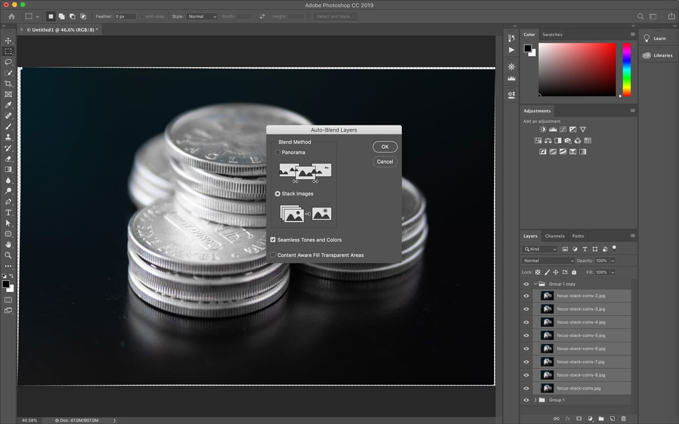Viewport: 679px width, 424px height.
Task: Switch to the Channels tab
Action: click(x=555, y=236)
